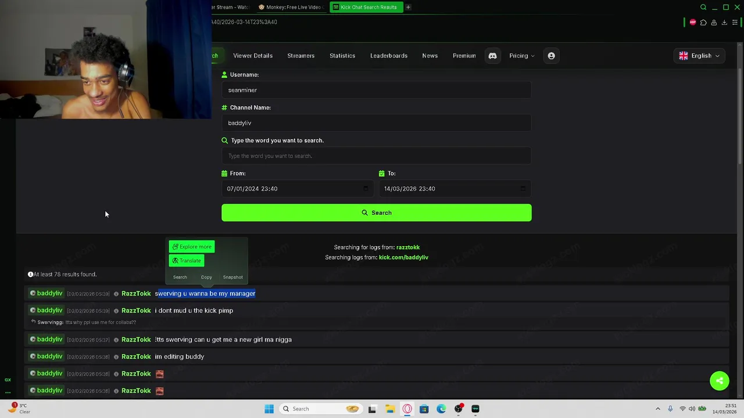Click the microphone icon in the system tray

pos(670,409)
